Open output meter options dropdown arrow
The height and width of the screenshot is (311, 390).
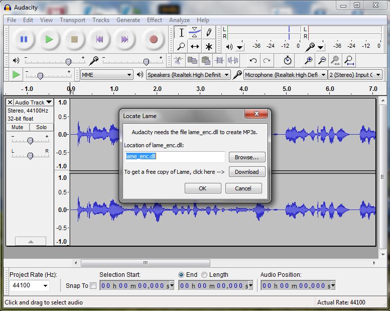[x=240, y=47]
